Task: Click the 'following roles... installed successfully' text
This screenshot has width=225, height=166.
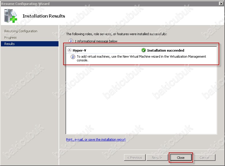Action: pyautogui.click(x=117, y=34)
